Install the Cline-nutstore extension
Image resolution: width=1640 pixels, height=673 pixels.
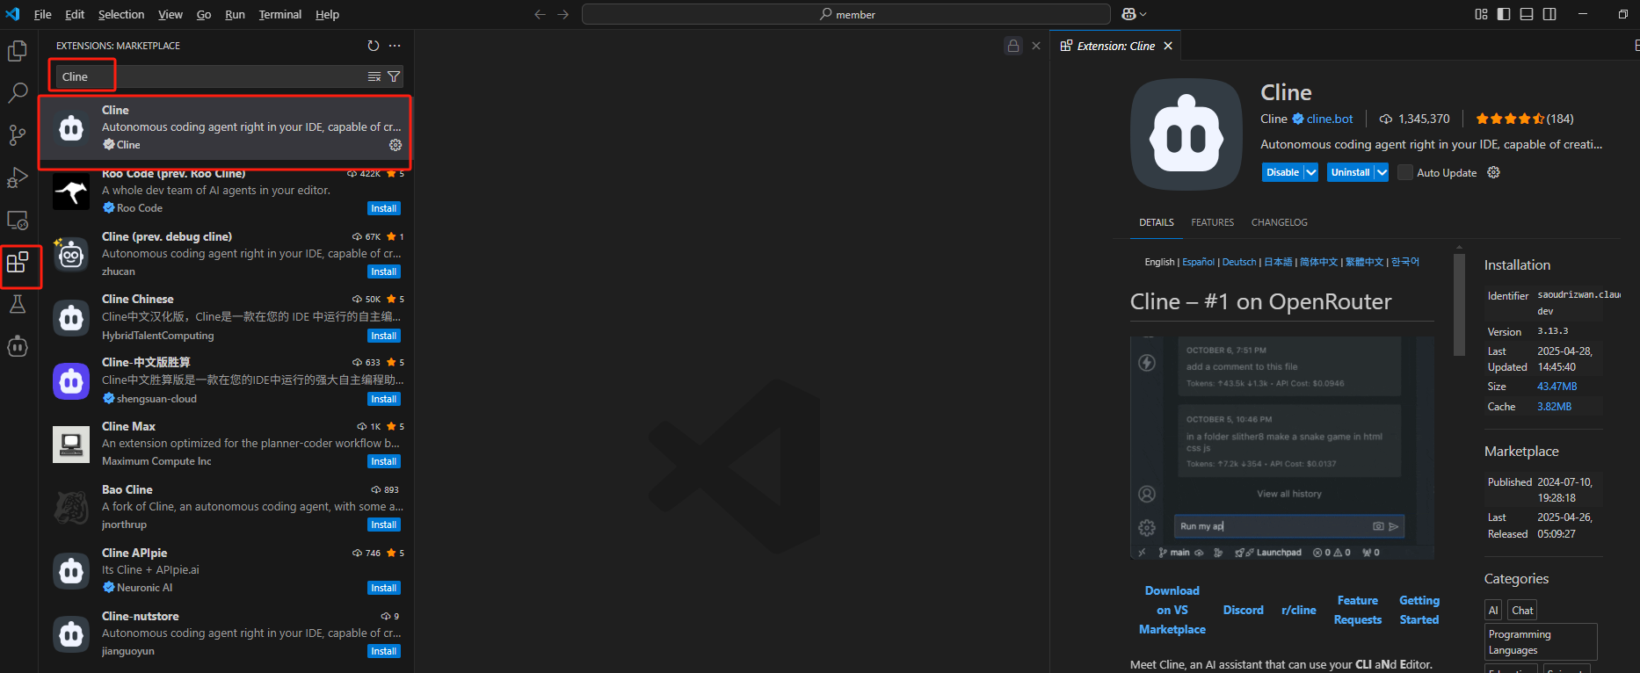(384, 651)
